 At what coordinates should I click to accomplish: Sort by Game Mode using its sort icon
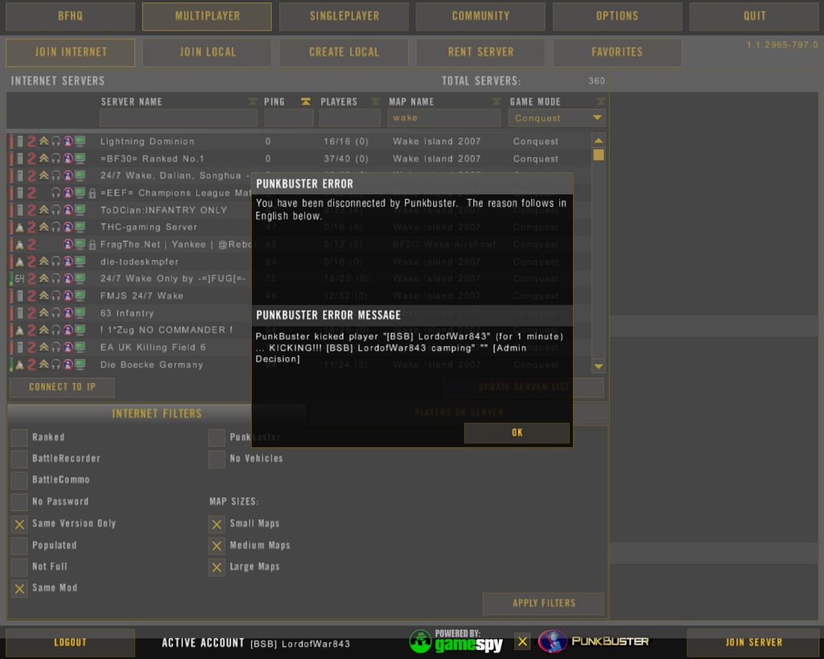click(601, 101)
